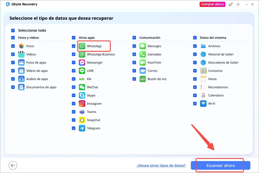Open the ¿Desea otros tipos de datos? link
This screenshot has height=173, width=259.
(x=161, y=165)
